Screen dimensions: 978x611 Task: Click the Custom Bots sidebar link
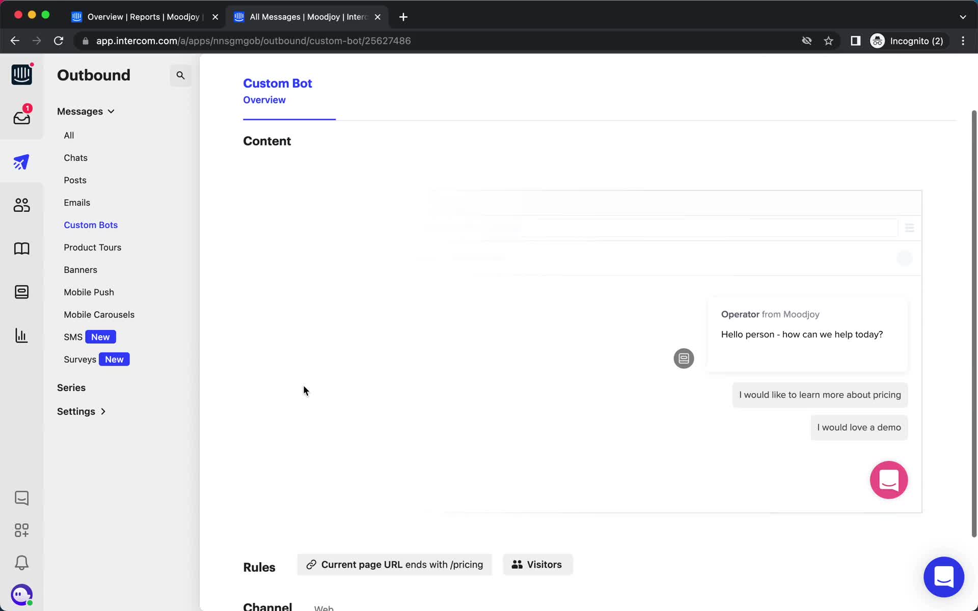(x=91, y=225)
